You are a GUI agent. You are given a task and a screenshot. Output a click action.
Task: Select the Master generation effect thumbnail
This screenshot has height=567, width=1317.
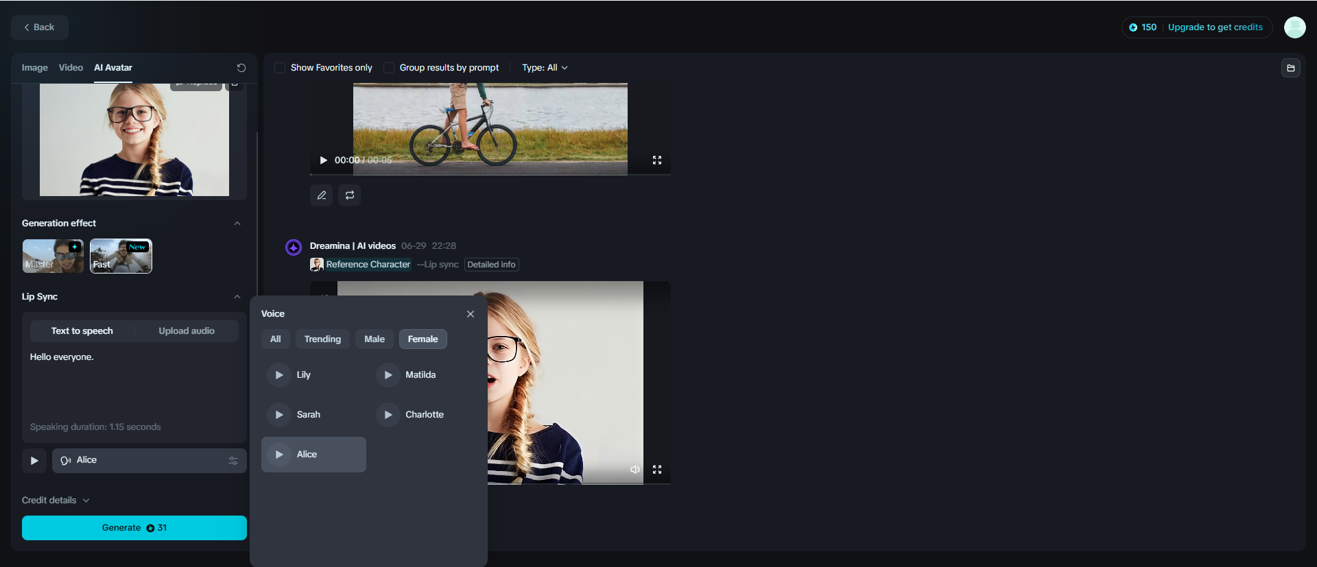pos(53,256)
